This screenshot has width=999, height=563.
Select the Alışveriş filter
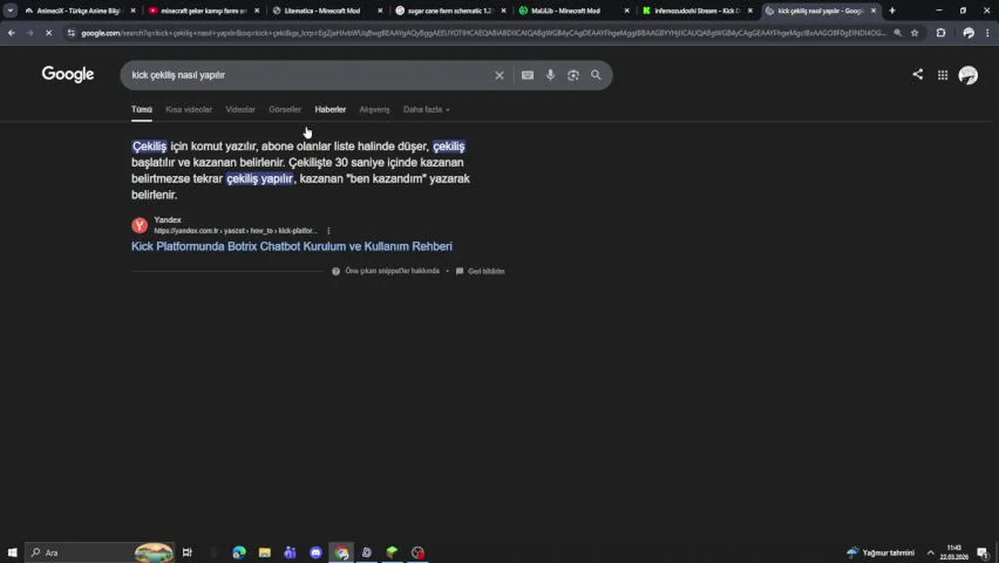tap(374, 109)
